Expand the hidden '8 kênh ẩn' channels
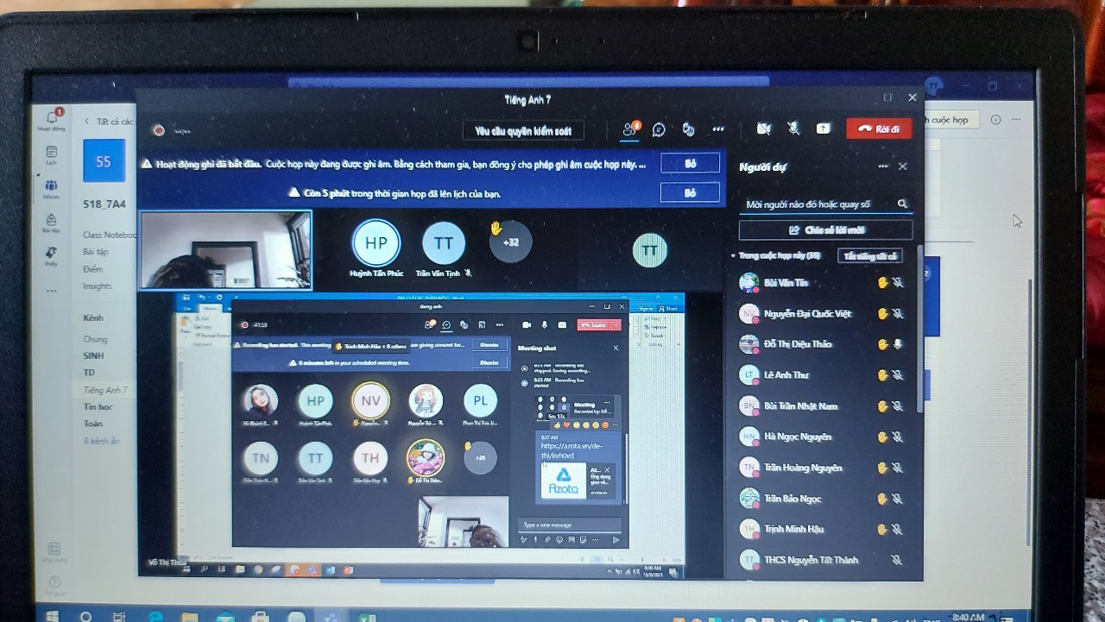This screenshot has height=622, width=1105. 101,441
